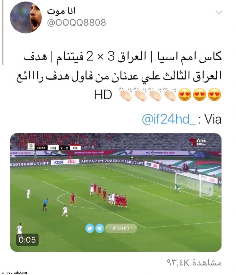The width and height of the screenshot is (236, 275).
Task: Open the shouting player profile avatar
Action: 26,17
